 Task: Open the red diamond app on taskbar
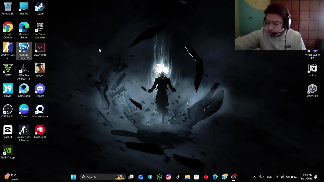(206, 177)
